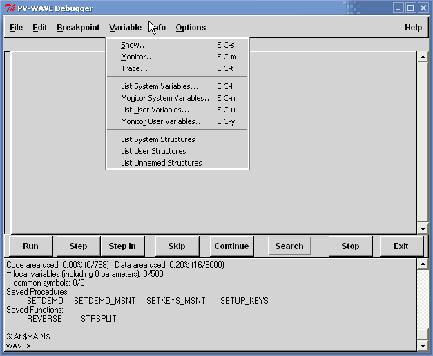Click the STRSPLIT function name

click(x=98, y=319)
